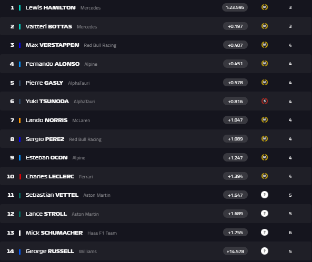Open Fernando ALONSO driver name
This screenshot has width=312, height=262.
(x=53, y=64)
